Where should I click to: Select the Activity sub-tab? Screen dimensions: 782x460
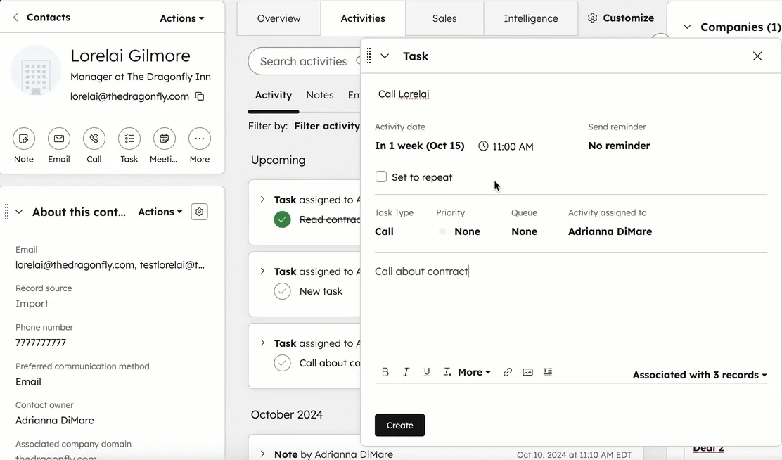tap(274, 95)
